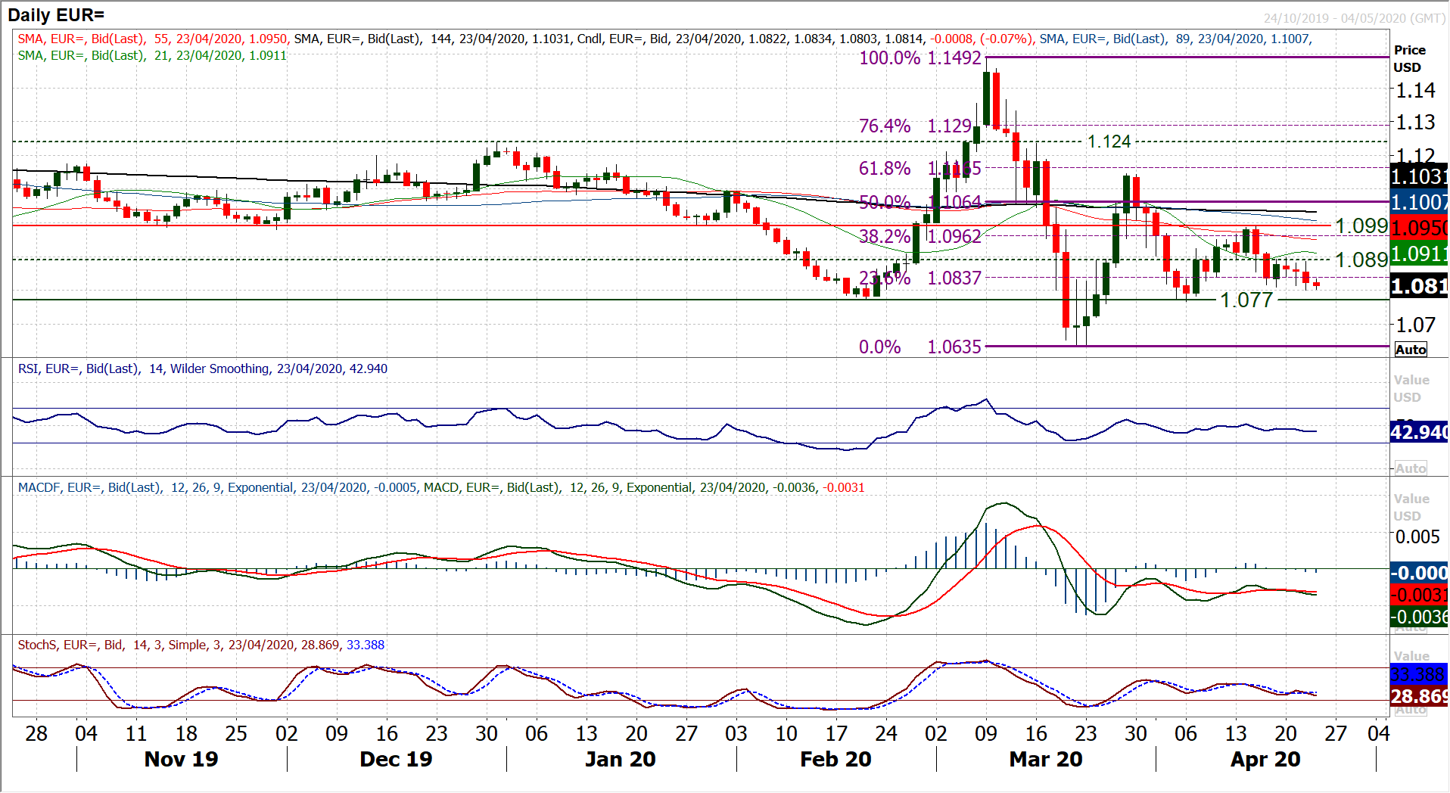Click the 61.8% Fibonacci retracement label
This screenshot has width=1450, height=793.
click(x=885, y=168)
